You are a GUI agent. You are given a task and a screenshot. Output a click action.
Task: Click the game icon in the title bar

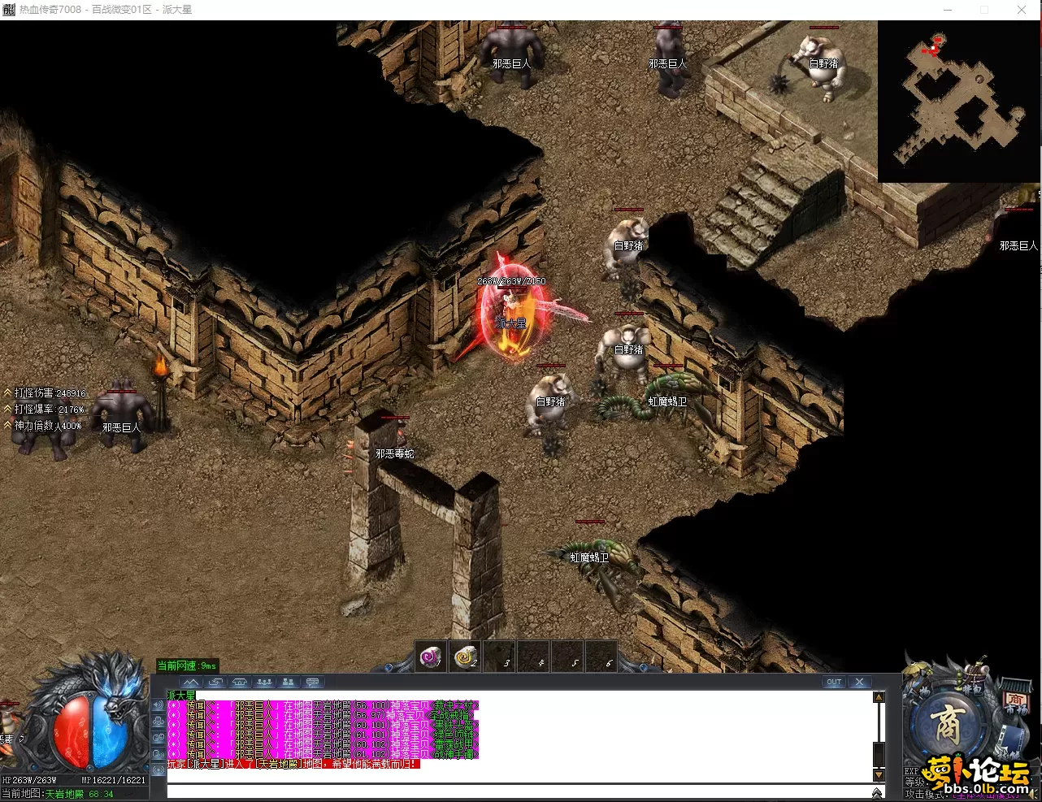click(9, 10)
